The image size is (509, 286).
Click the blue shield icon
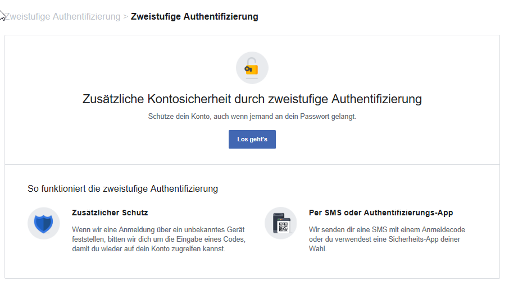[x=43, y=223]
